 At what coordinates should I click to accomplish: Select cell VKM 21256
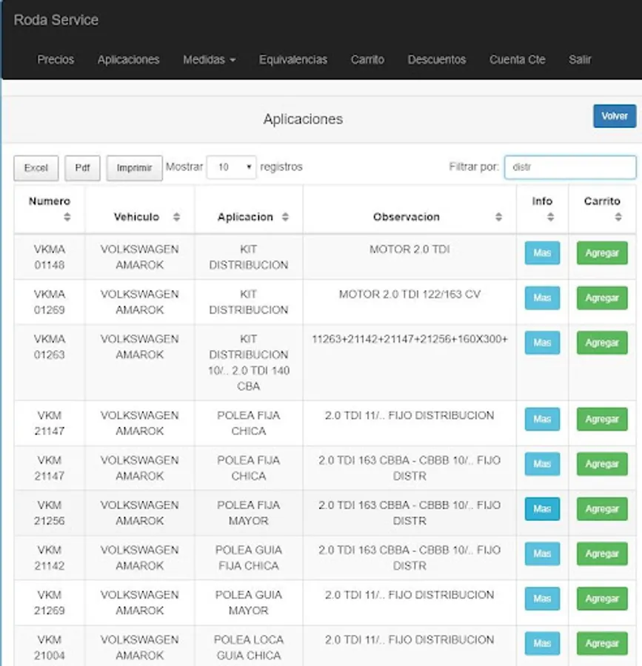point(50,513)
